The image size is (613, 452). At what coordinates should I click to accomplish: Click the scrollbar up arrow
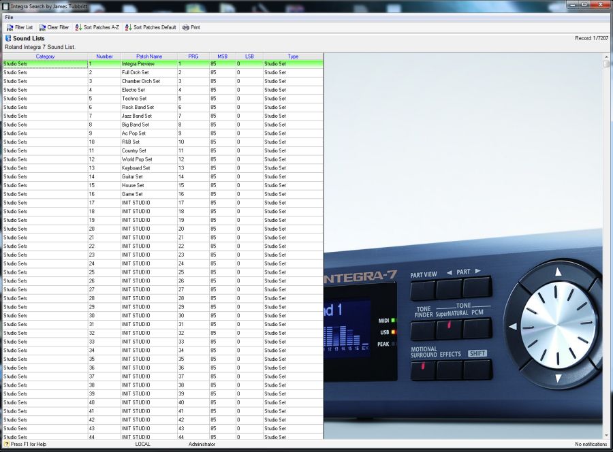coord(606,57)
